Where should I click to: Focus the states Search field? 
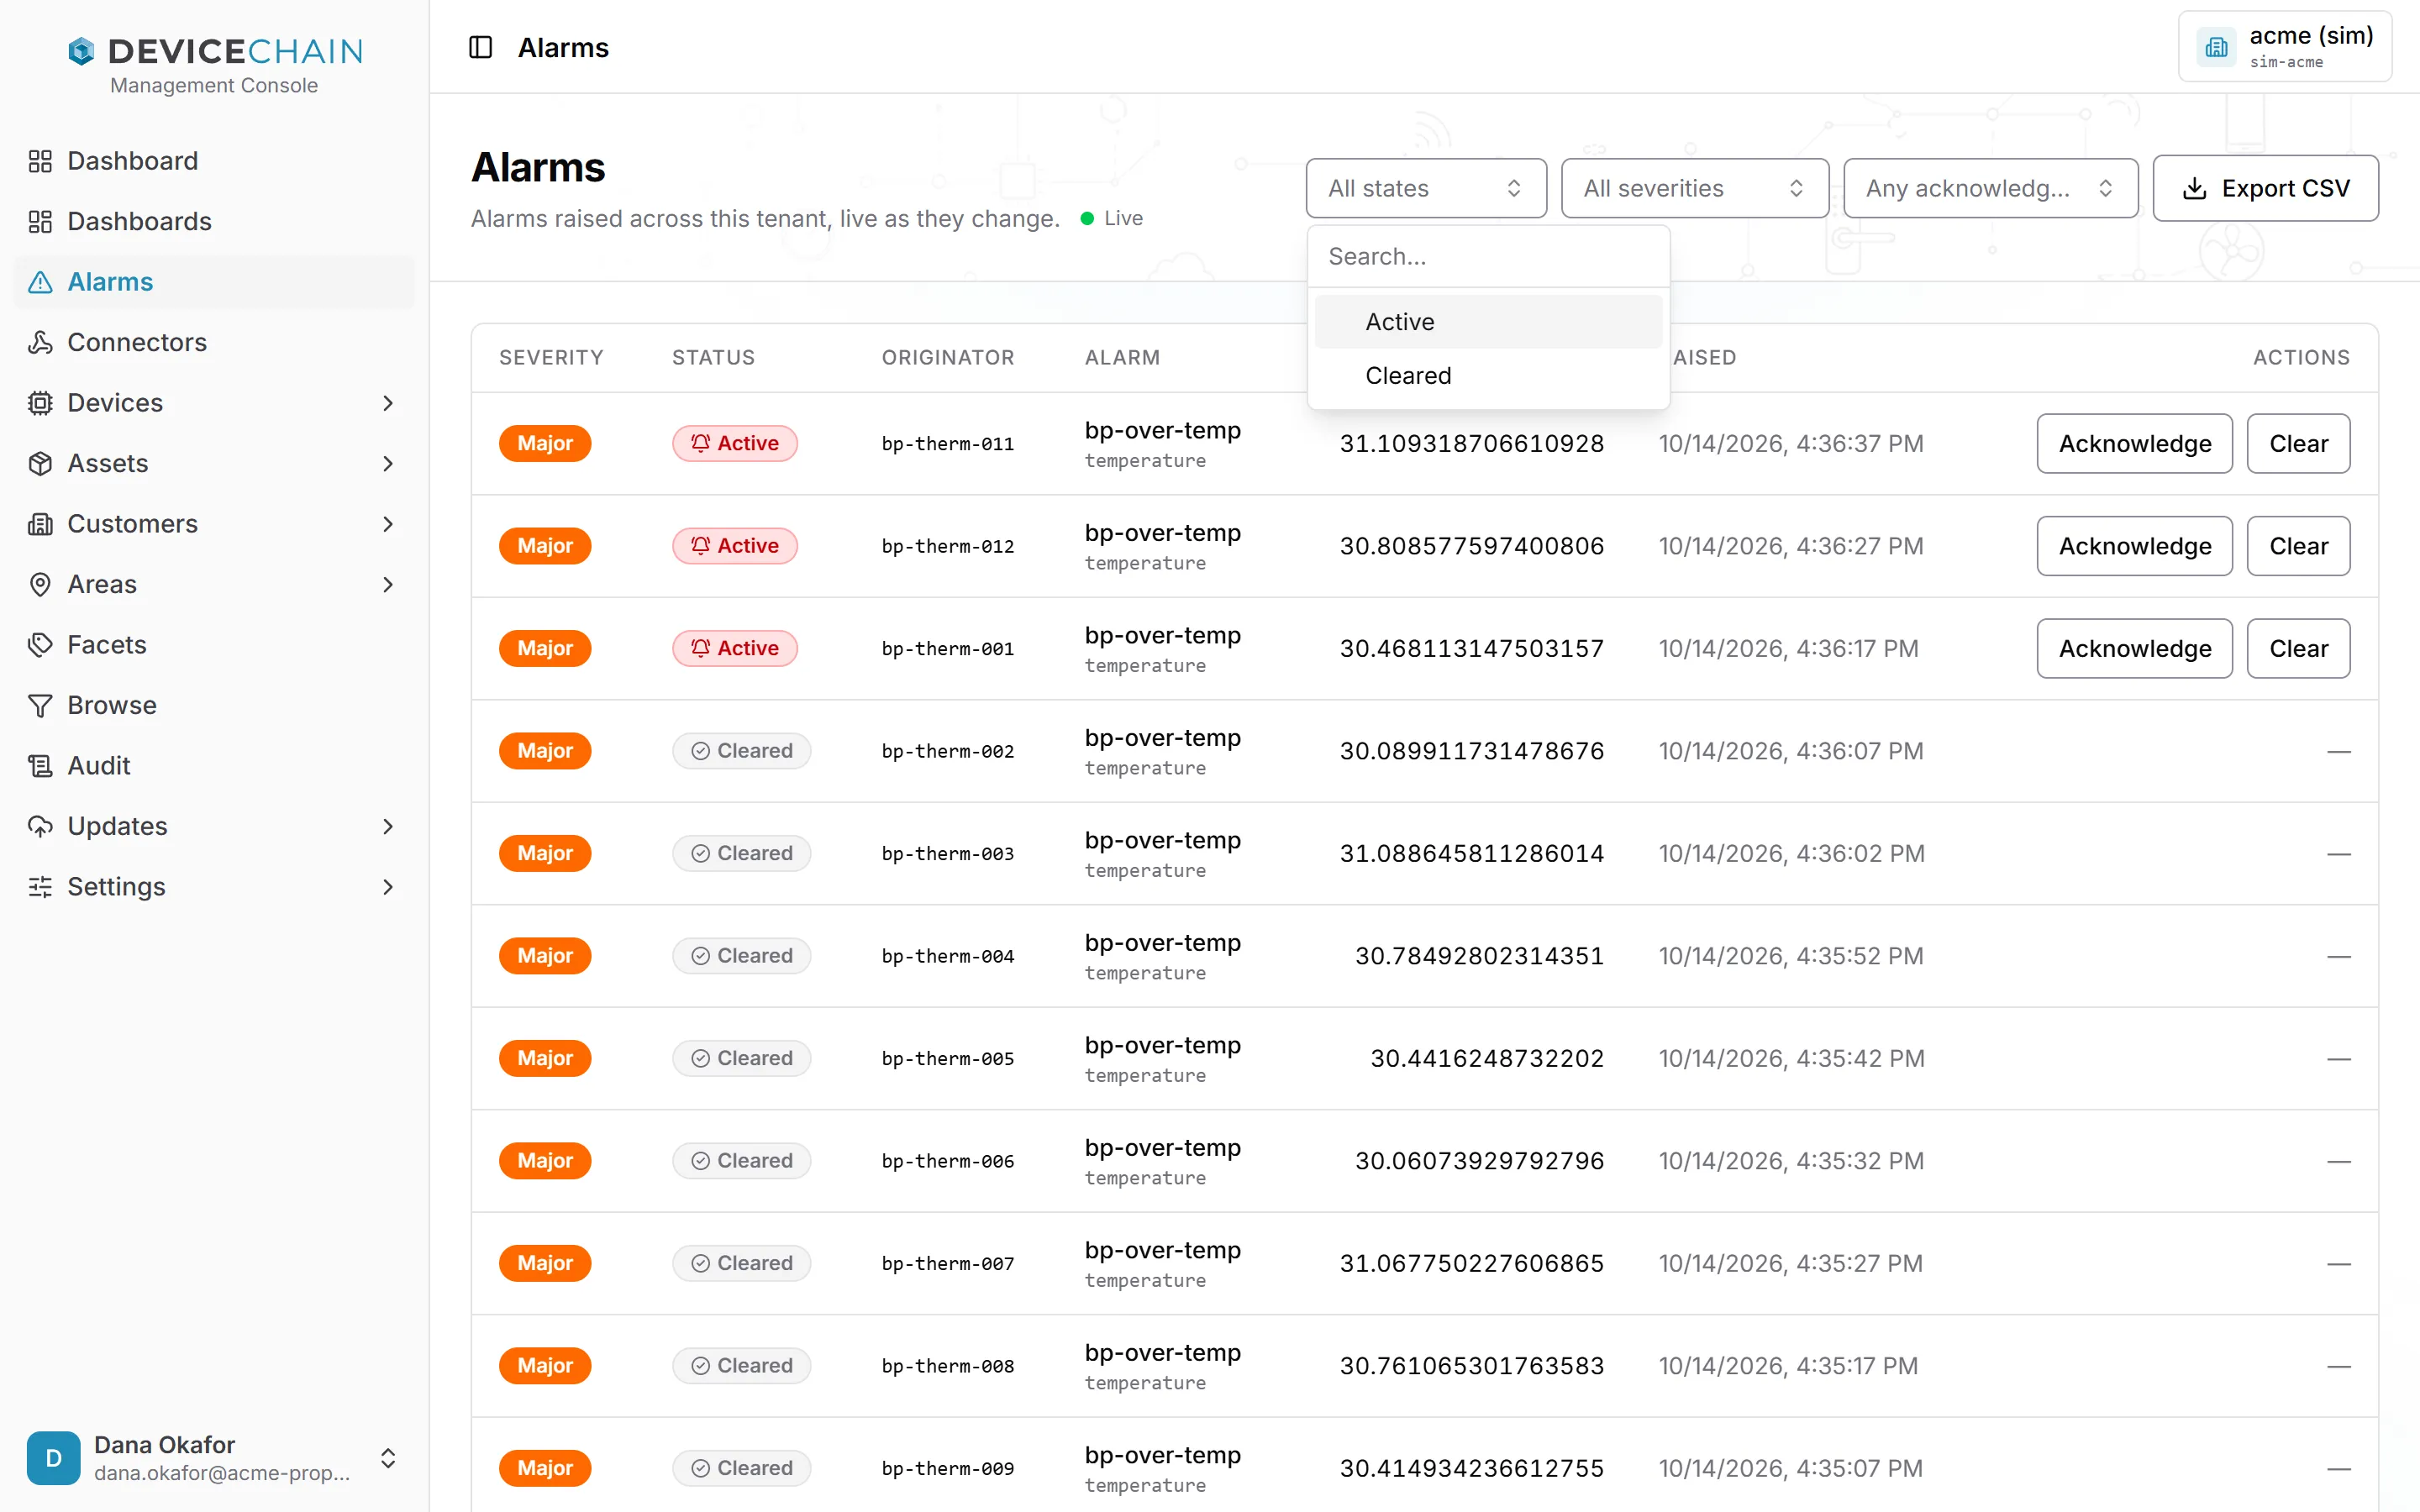coord(1488,257)
